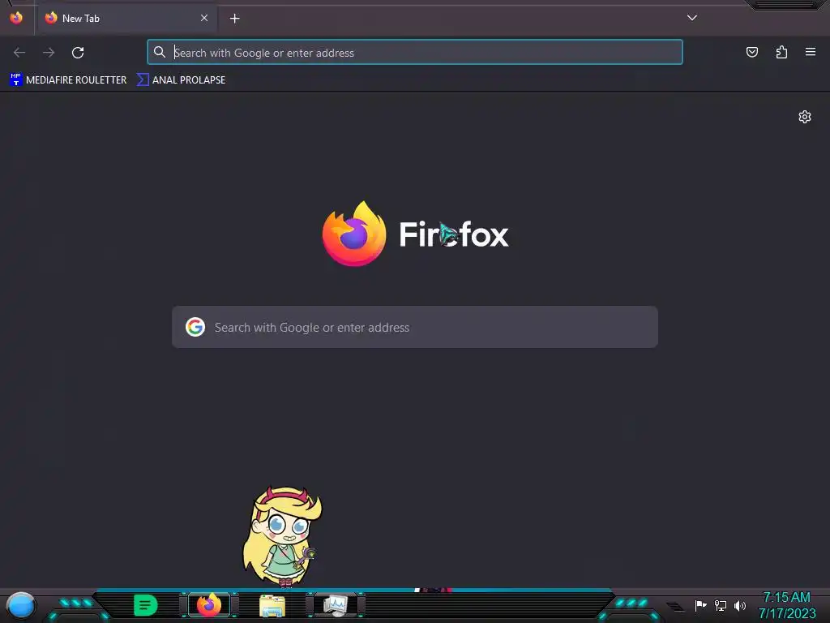Open File Explorer from the taskbar
Image resolution: width=830 pixels, height=623 pixels.
(x=272, y=605)
